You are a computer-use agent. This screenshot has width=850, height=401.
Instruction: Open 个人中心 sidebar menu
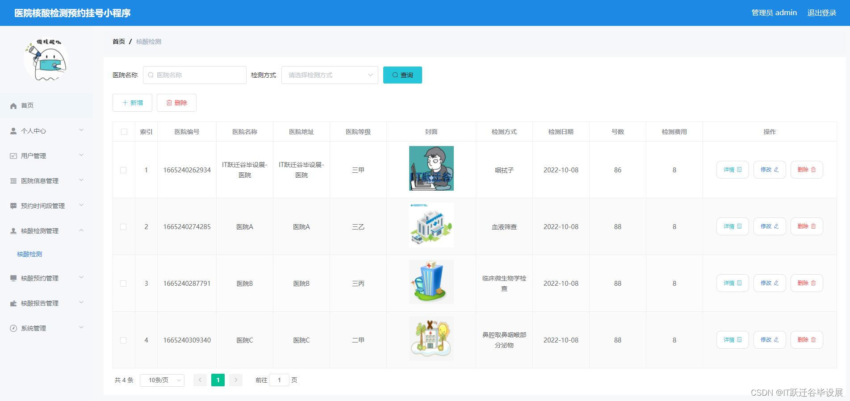pyautogui.click(x=46, y=131)
